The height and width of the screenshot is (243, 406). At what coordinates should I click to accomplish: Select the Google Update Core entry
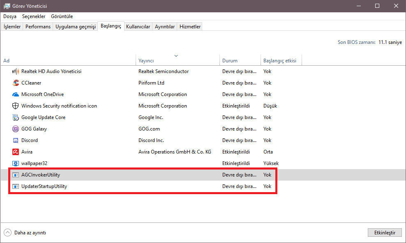(43, 117)
